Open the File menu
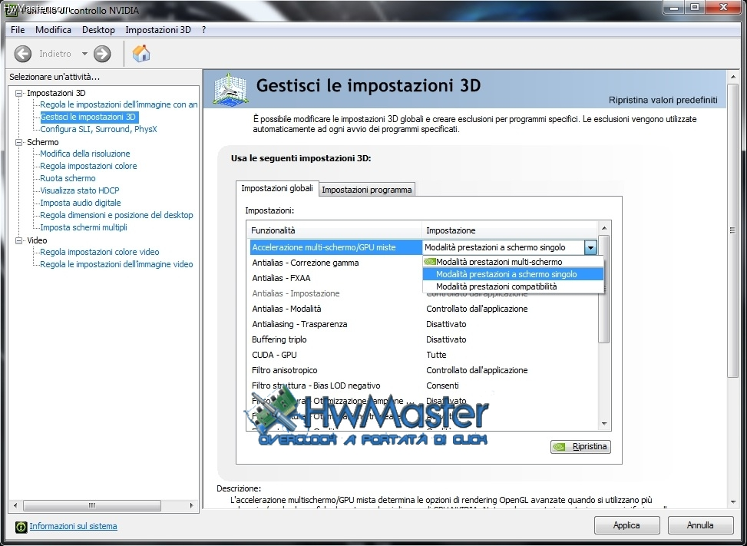The width and height of the screenshot is (747, 546). [18, 29]
